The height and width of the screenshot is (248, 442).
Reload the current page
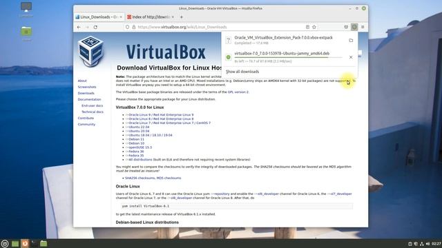[x=95, y=27]
